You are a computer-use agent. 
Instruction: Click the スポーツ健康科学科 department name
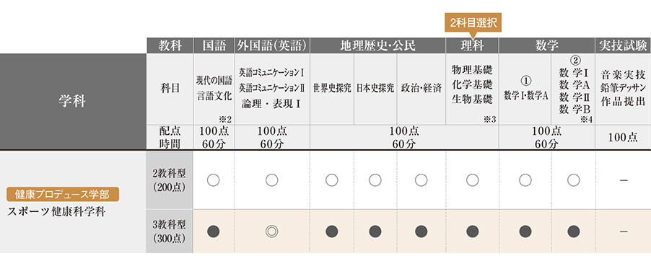56,212
